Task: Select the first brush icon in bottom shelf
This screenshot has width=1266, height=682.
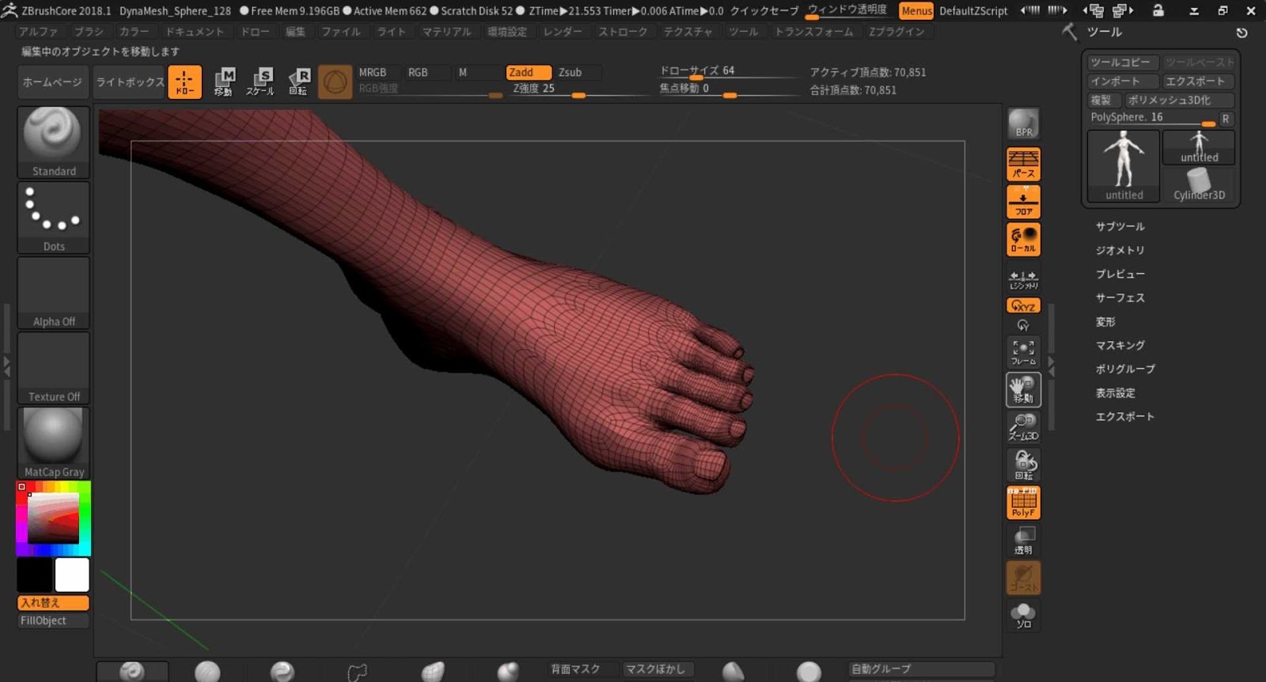Action: click(x=132, y=671)
